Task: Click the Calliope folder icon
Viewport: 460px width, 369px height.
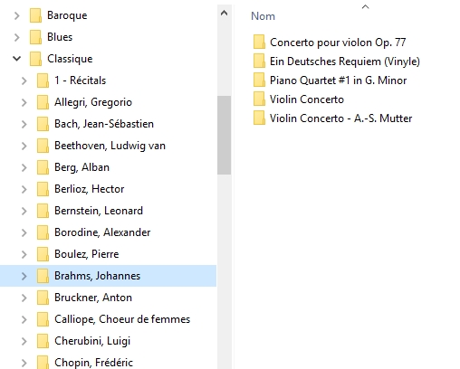Action: click(43, 319)
